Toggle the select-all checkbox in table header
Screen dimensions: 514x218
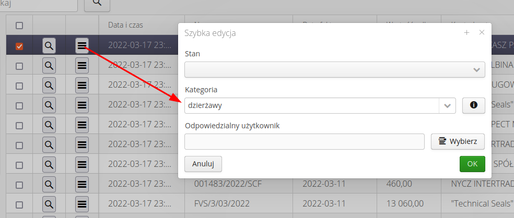point(19,25)
